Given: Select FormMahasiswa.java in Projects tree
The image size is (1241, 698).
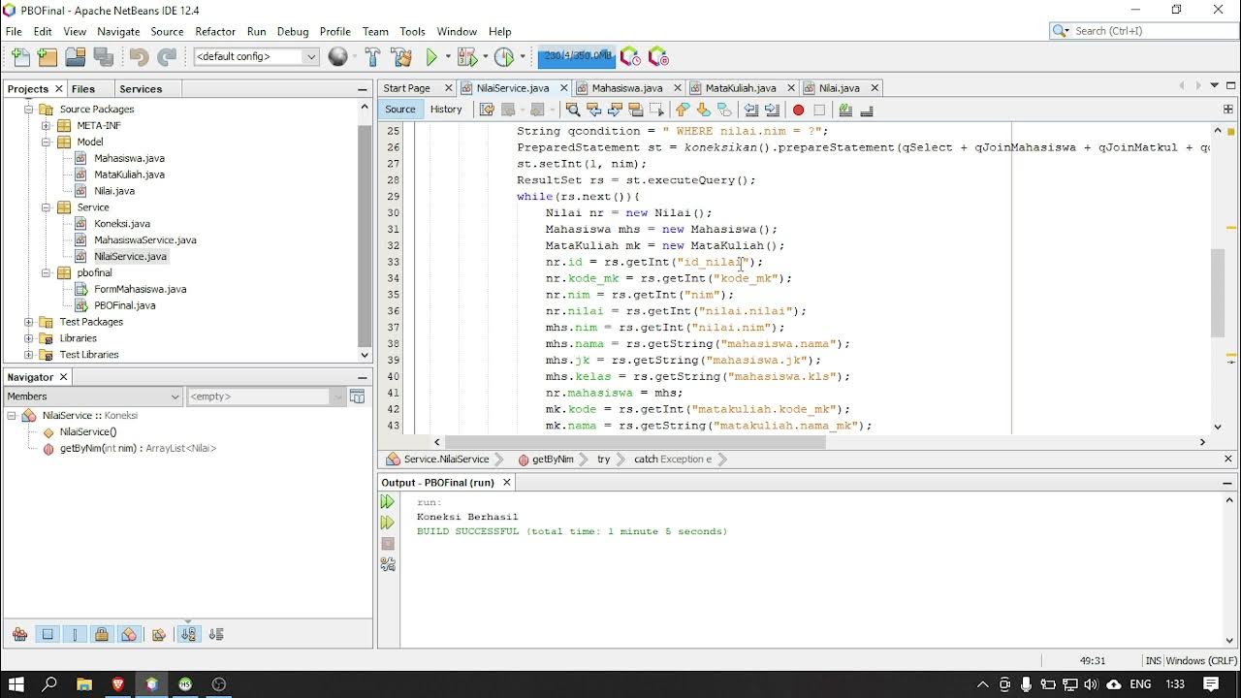Looking at the screenshot, I should coord(140,289).
